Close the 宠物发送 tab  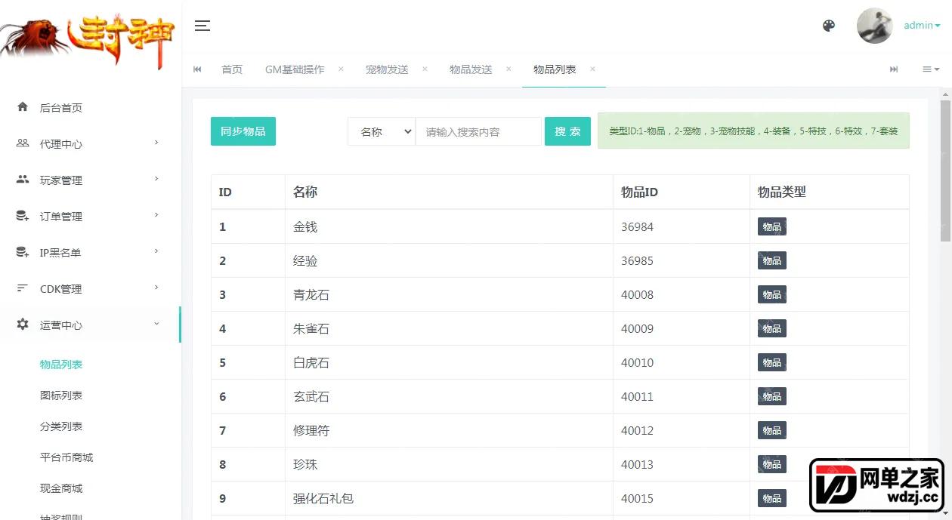pyautogui.click(x=425, y=69)
